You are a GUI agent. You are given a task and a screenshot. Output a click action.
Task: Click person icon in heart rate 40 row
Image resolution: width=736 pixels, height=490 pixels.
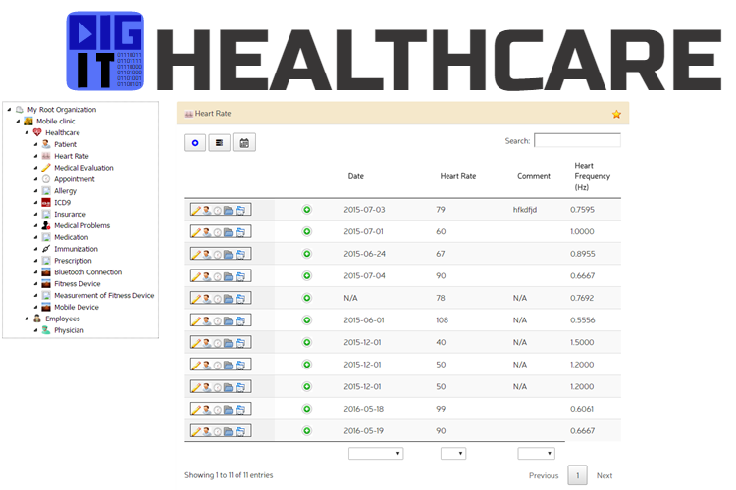coord(206,343)
